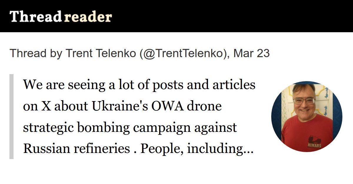Click the truncated word "including…"
This screenshot has width=353, height=184.
[x=220, y=149]
